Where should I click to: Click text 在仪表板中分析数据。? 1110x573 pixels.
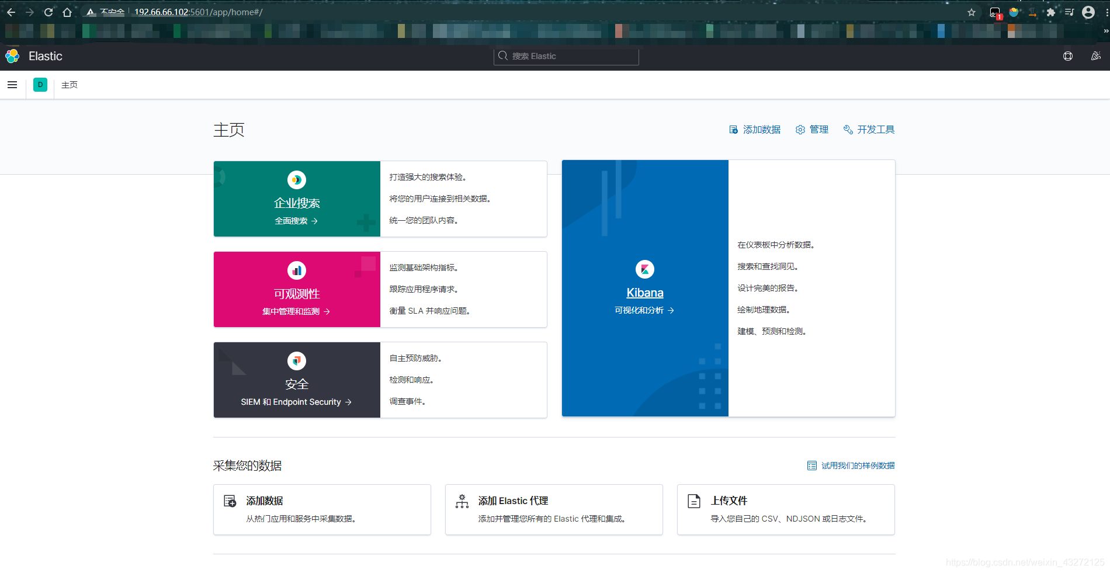coord(776,245)
